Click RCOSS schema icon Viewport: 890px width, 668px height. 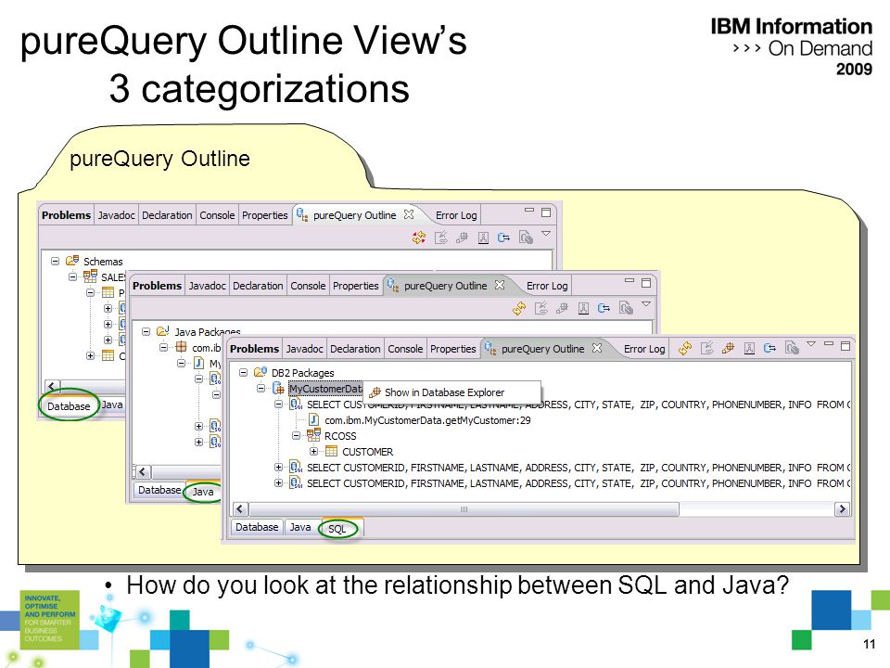tap(313, 436)
